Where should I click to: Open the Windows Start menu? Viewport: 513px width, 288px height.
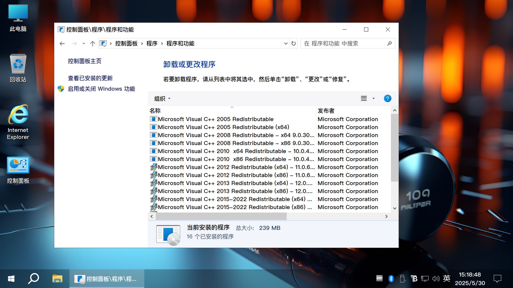coord(11,279)
